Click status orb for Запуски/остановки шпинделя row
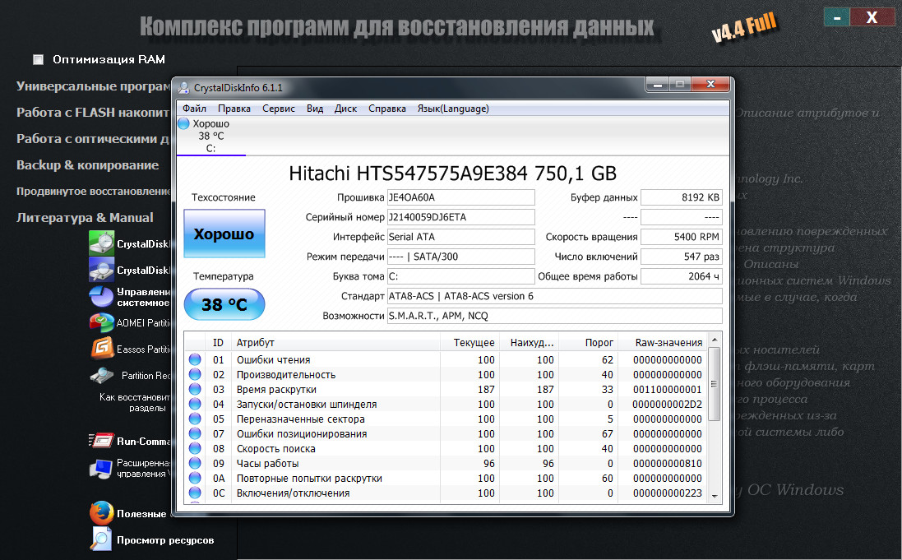902x560 pixels. coord(195,404)
